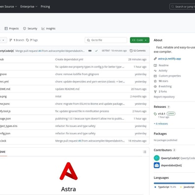Click the dependabot bot avatar
This screenshot has height=195, width=195.
(157, 165)
